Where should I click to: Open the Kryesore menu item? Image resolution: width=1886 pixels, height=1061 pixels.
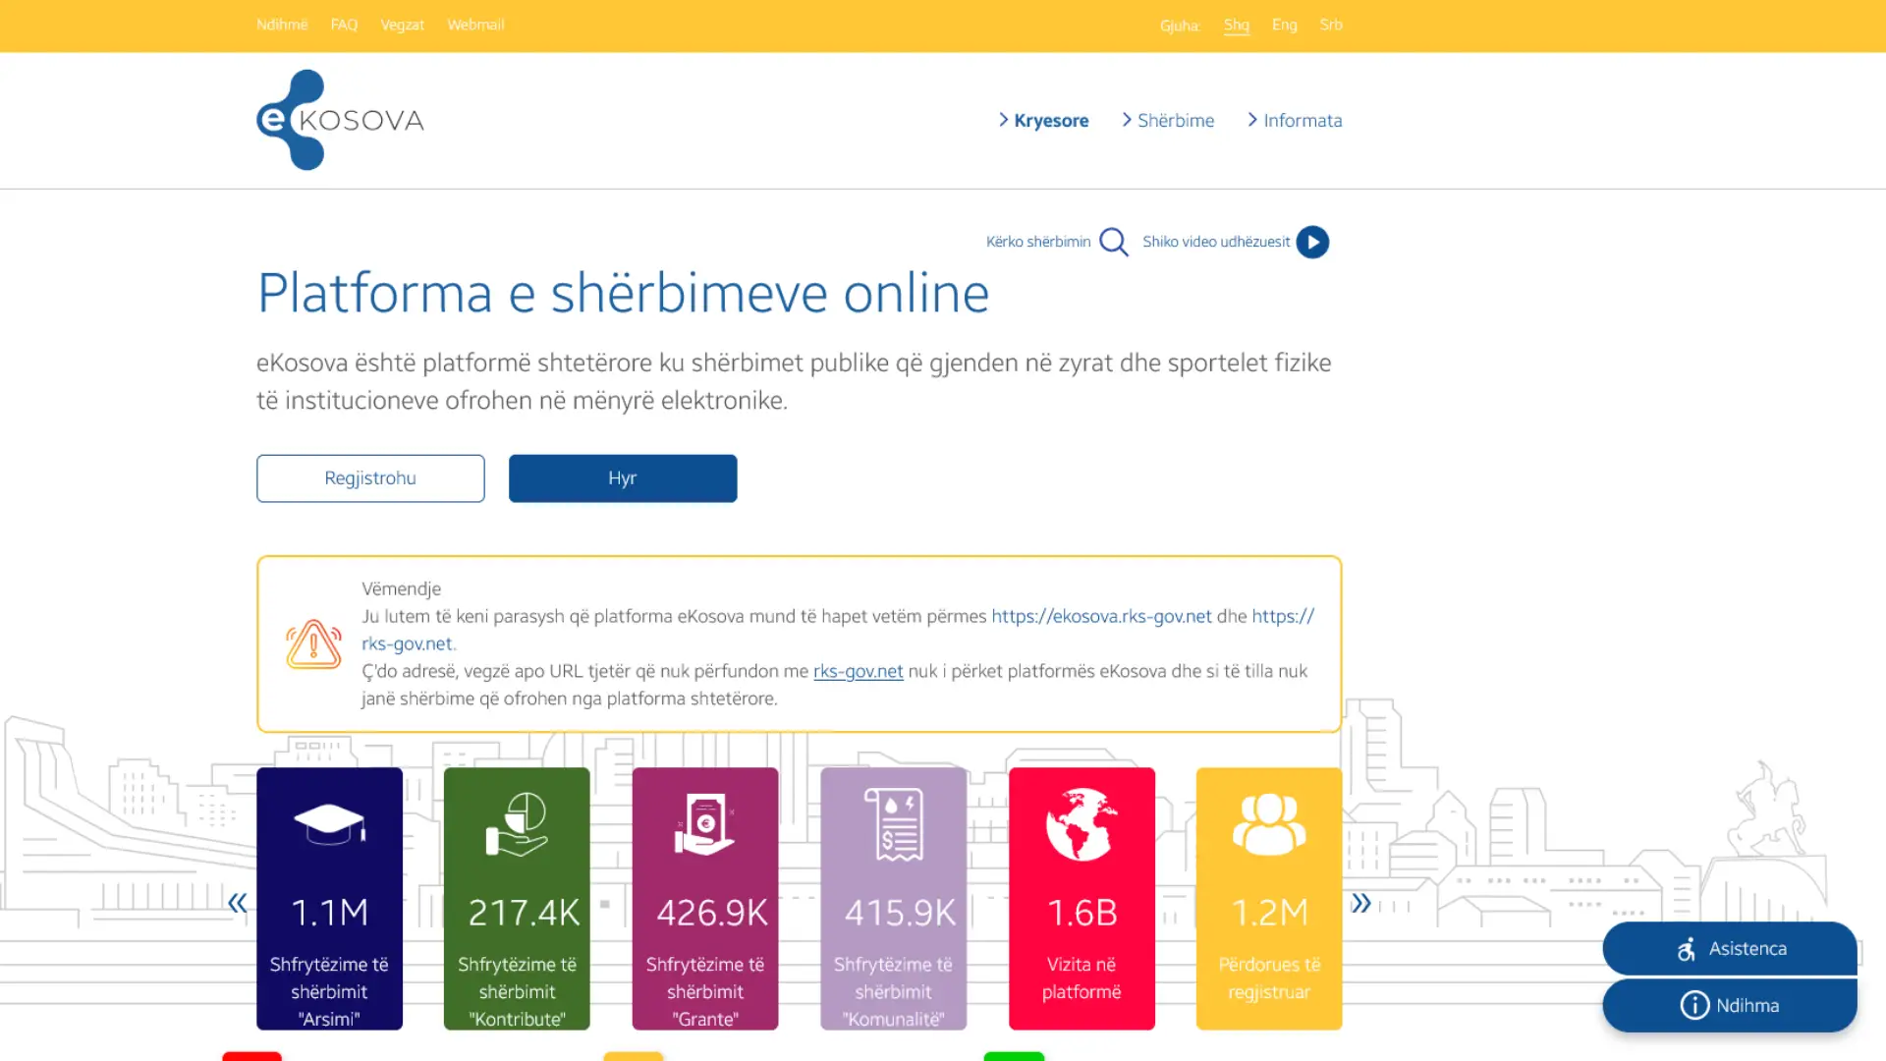point(1043,120)
